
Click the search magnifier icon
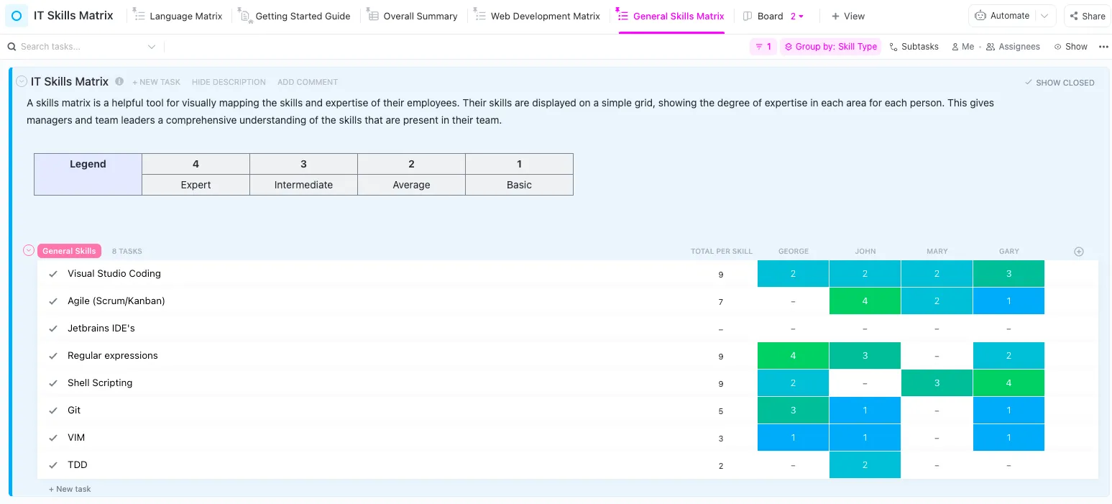[x=12, y=47]
